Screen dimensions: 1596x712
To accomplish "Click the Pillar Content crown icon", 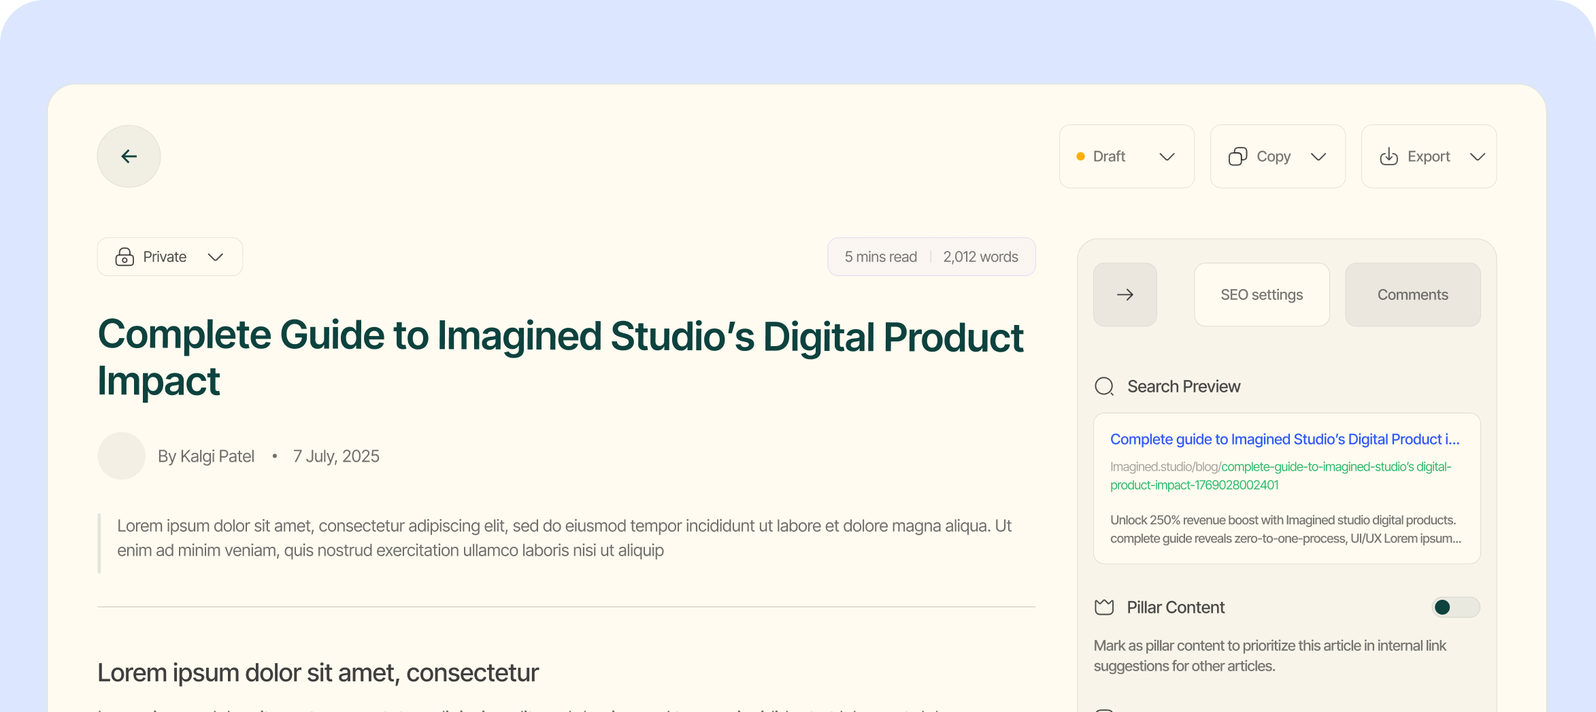I will [x=1104, y=607].
